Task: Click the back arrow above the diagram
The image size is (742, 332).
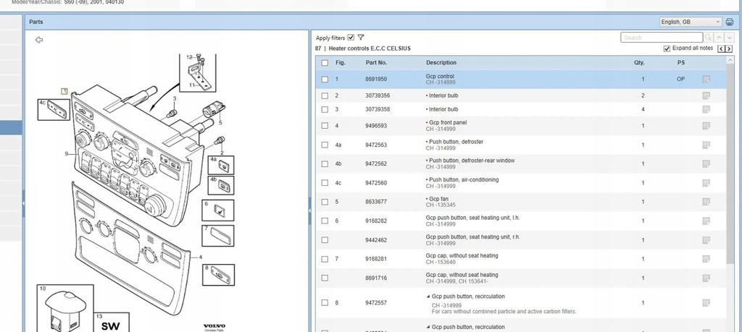Action: (x=39, y=40)
